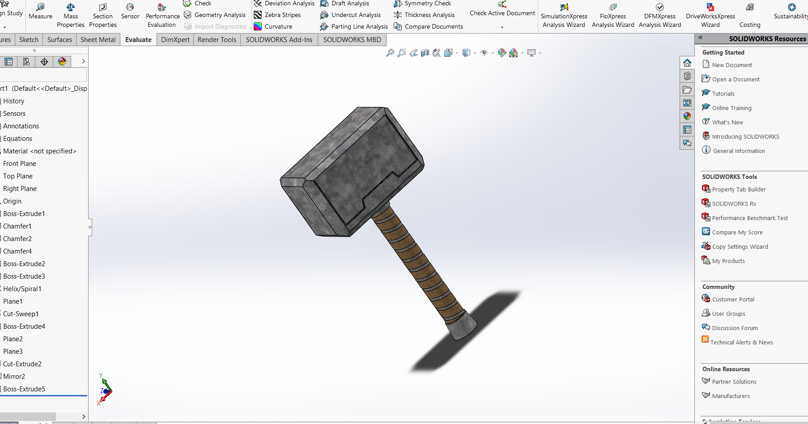
Task: Select the Zoom to Area tool
Action: click(x=402, y=53)
